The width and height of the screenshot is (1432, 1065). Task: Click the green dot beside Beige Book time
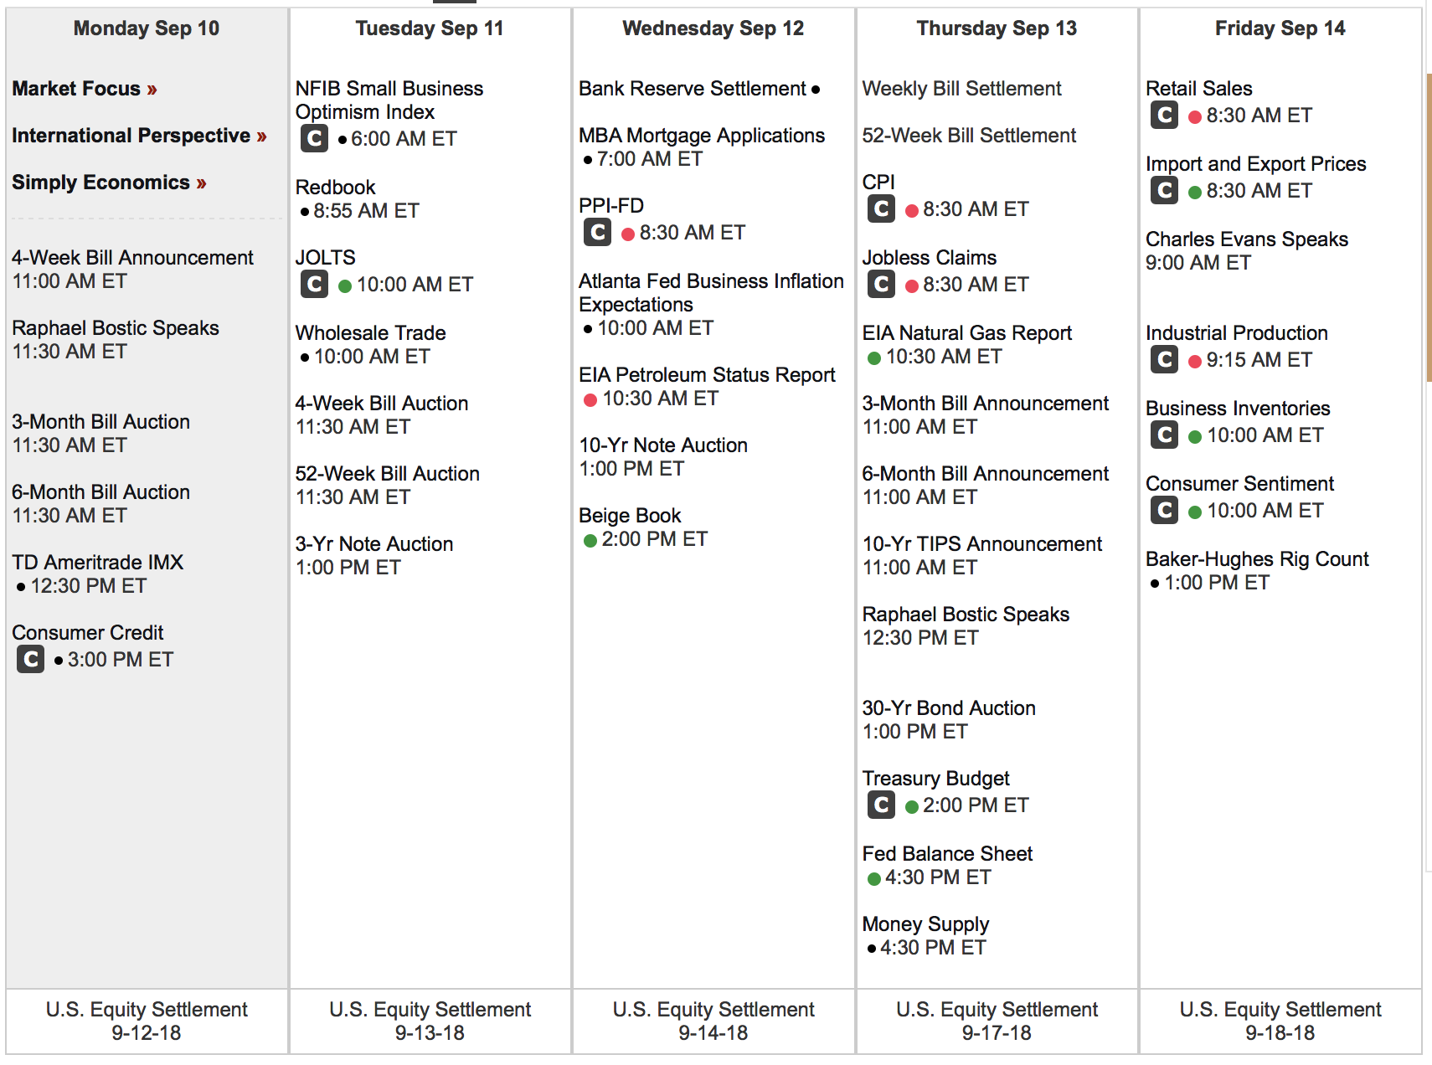pos(590,541)
